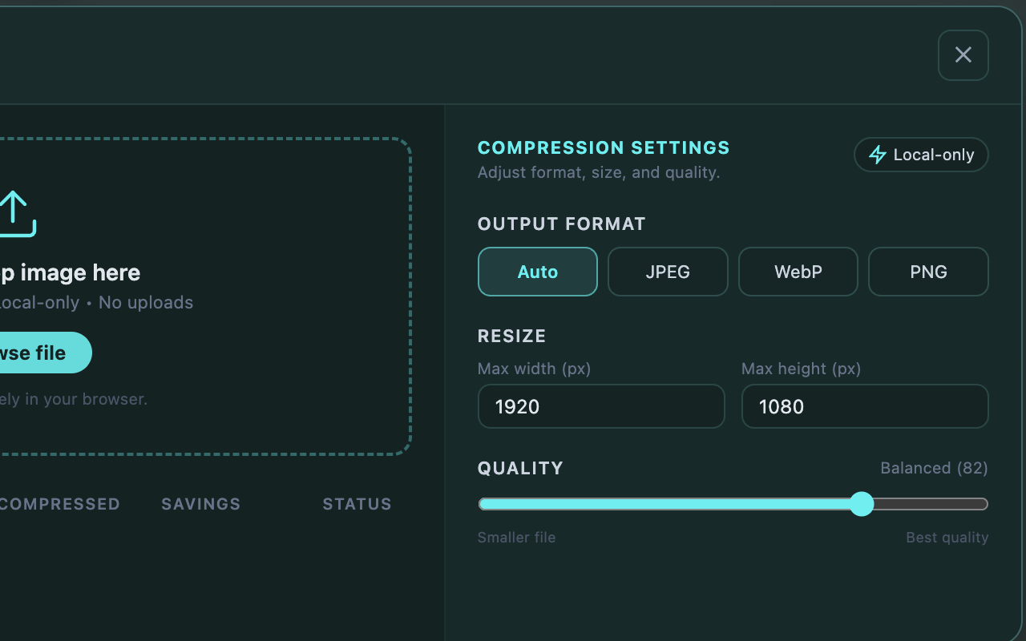Switch the output format to WebP
Screen dimensions: 1026x641
tap(798, 272)
